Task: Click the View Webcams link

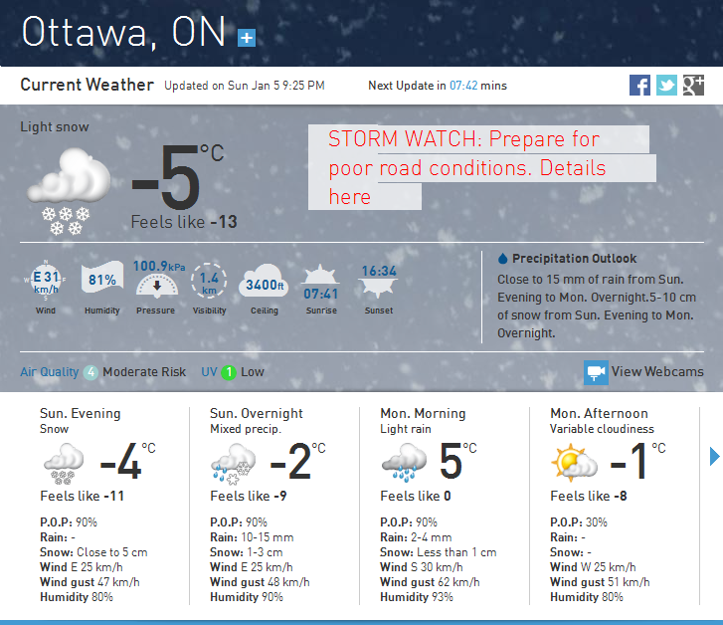Action: click(657, 371)
